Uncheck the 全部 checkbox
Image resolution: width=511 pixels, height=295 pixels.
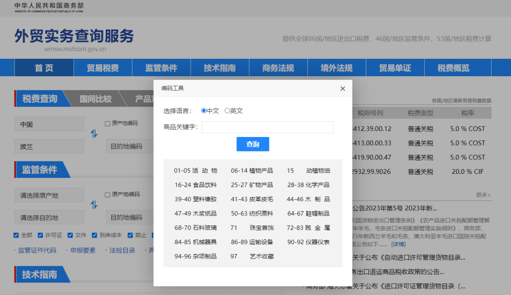16,235
